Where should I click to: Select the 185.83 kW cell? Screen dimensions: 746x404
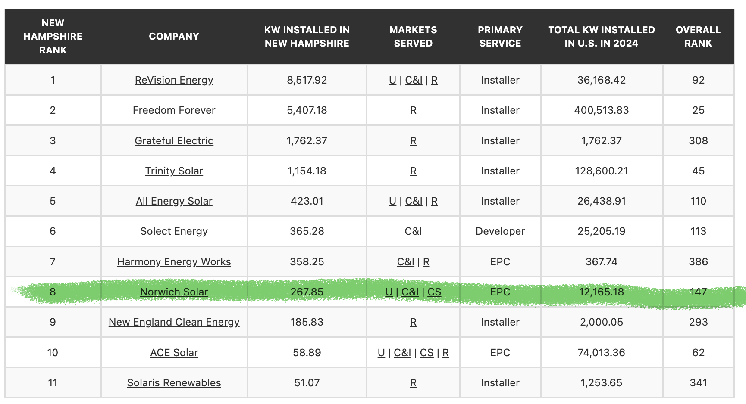[307, 322]
